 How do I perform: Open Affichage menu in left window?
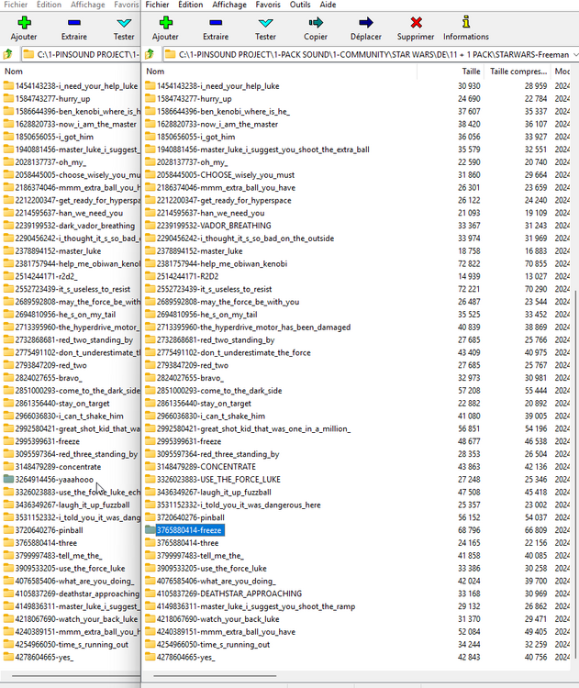coord(88,5)
